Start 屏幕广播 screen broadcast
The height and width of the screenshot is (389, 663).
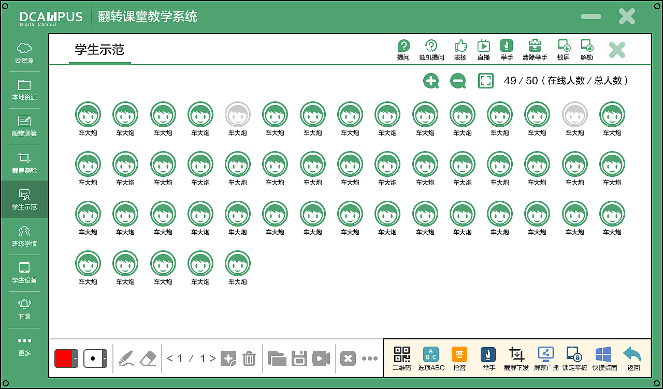pos(546,359)
